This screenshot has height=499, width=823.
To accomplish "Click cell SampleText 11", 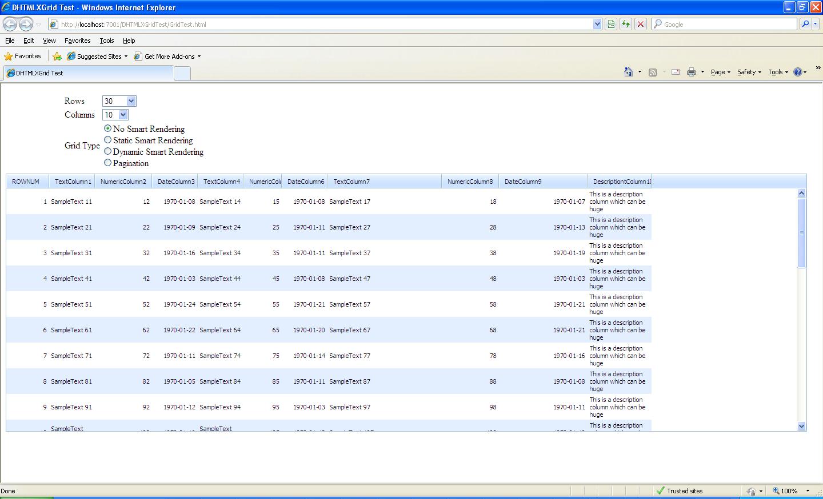I will [71, 202].
